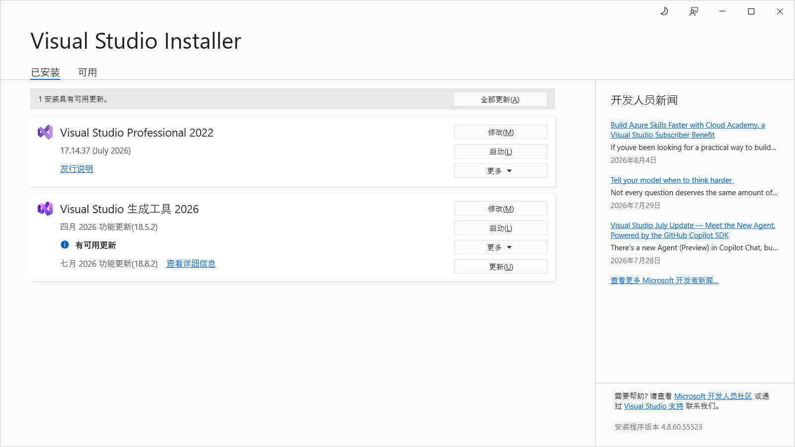
Task: Toggle the dark theme moon icon
Action: click(664, 11)
